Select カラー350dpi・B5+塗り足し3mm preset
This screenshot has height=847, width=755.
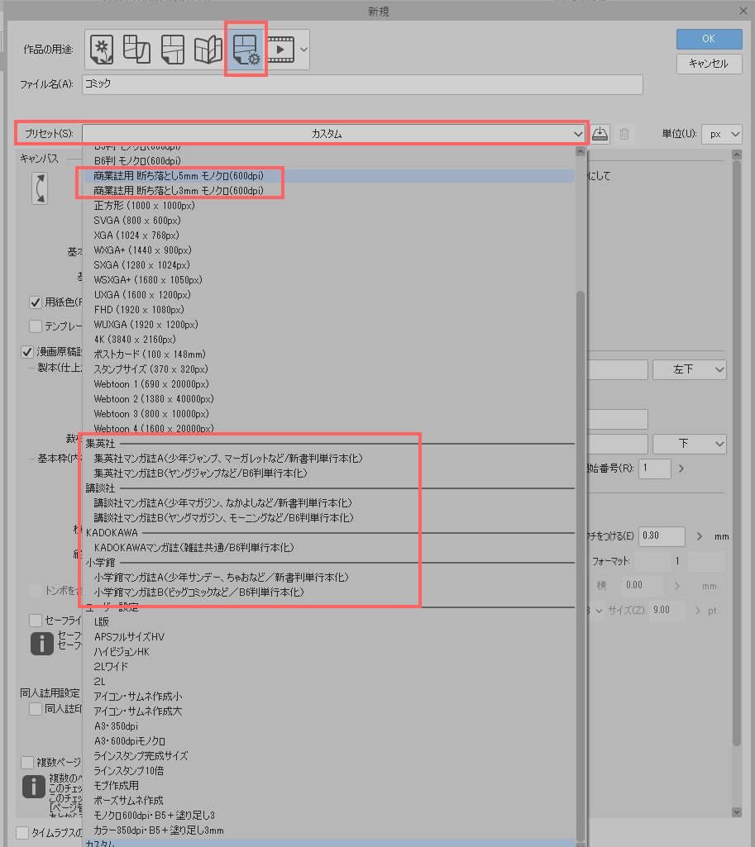click(x=328, y=830)
